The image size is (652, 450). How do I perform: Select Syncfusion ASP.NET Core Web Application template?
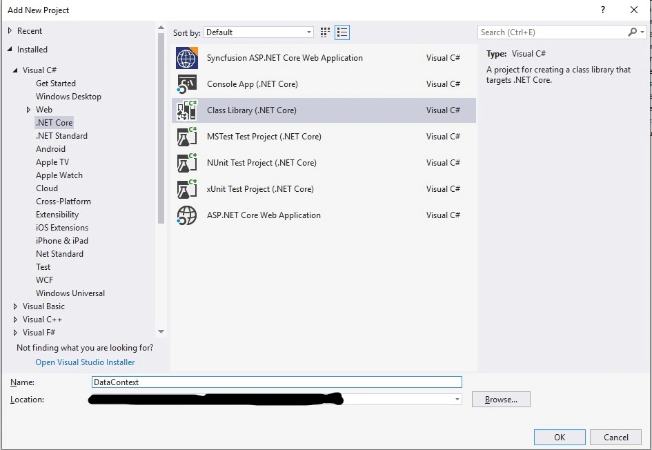click(x=324, y=58)
